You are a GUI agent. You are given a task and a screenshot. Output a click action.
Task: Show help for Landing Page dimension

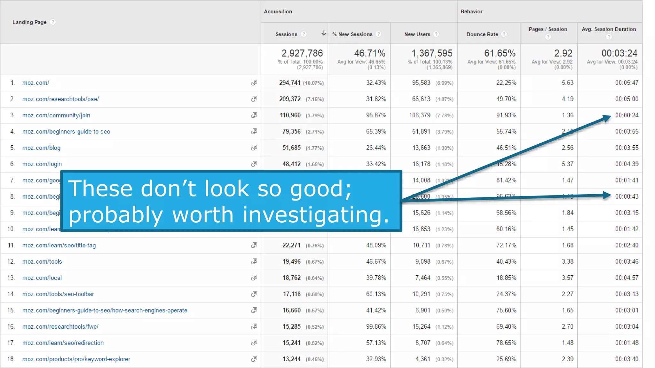click(53, 22)
